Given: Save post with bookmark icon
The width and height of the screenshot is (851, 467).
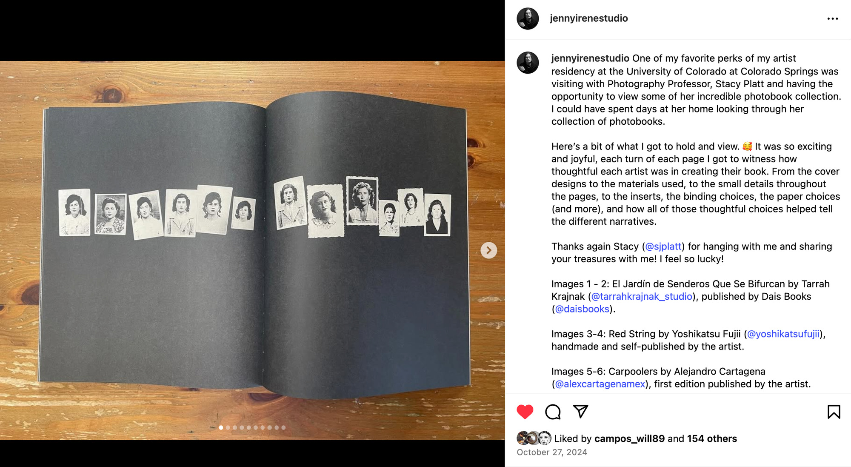Looking at the screenshot, I should pyautogui.click(x=834, y=412).
